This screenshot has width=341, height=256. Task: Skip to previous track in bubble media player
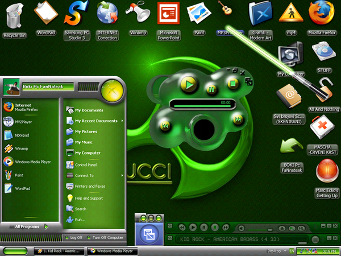tap(165, 126)
